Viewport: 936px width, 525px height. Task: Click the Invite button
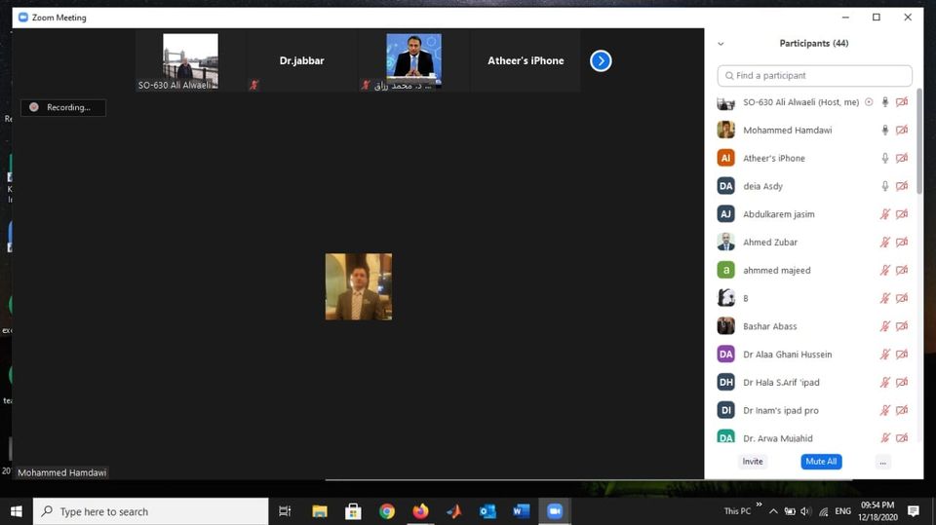coord(753,462)
